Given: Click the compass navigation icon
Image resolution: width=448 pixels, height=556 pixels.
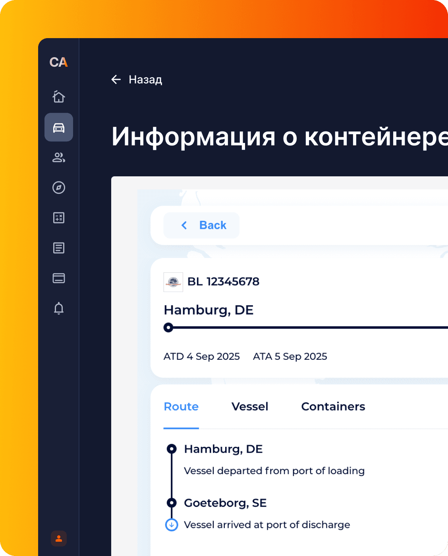Looking at the screenshot, I should (x=58, y=188).
